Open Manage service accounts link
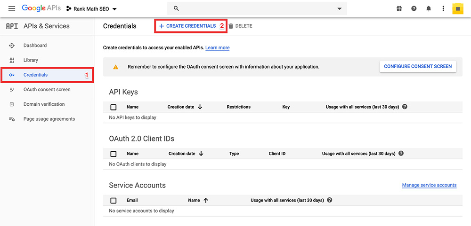The width and height of the screenshot is (471, 226). click(429, 186)
